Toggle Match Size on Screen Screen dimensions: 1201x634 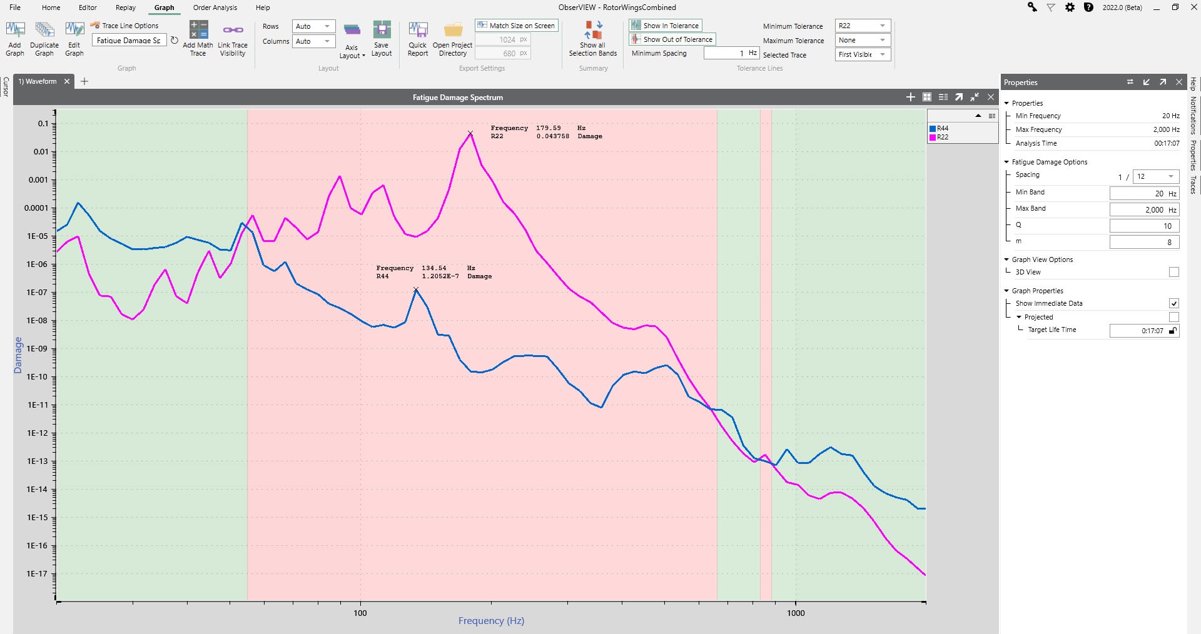point(516,26)
